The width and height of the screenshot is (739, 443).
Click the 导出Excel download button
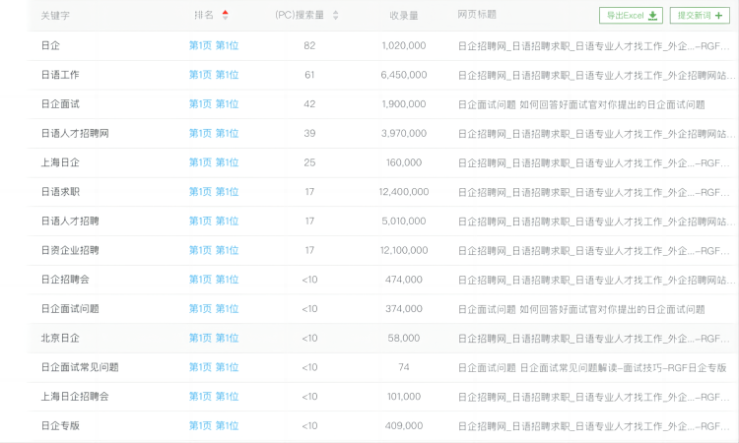pos(632,16)
